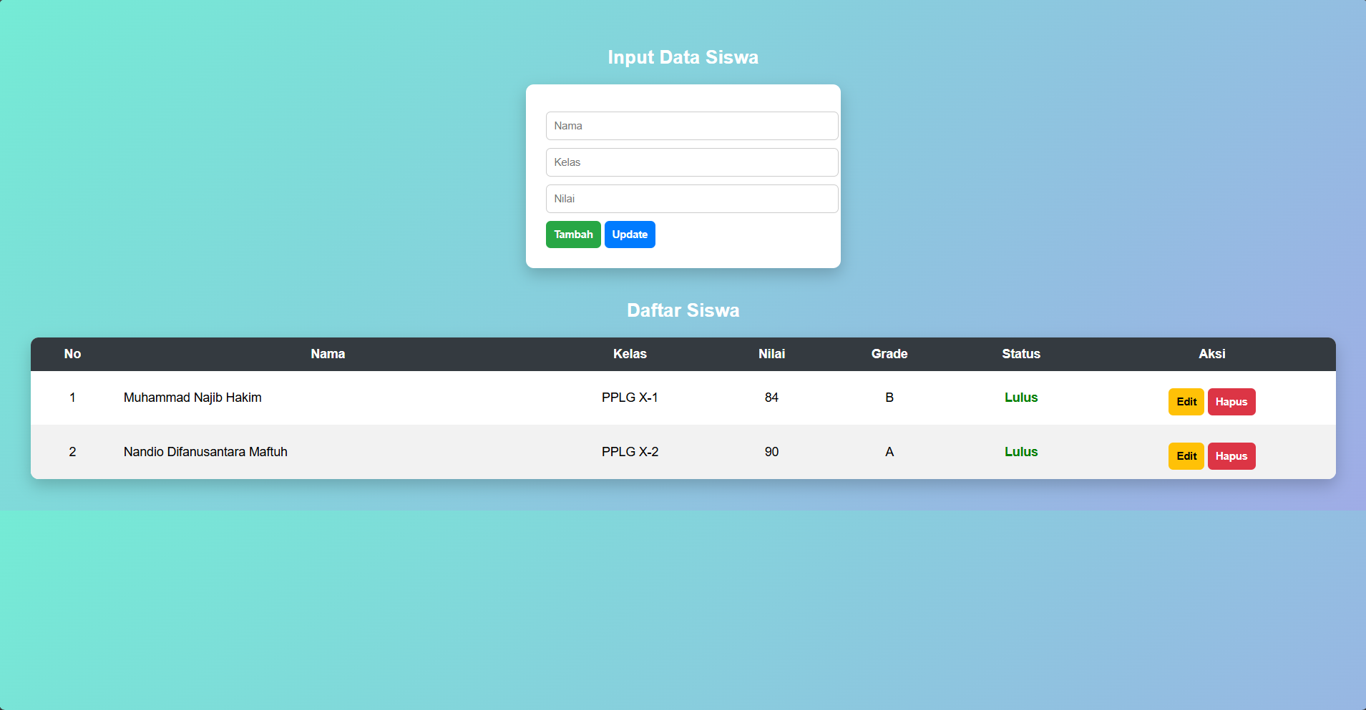This screenshot has width=1366, height=710.
Task: Select the Nilai column header
Action: tap(771, 354)
